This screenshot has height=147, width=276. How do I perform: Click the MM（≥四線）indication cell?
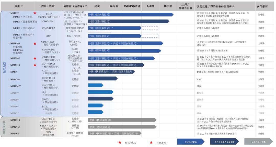74,36
